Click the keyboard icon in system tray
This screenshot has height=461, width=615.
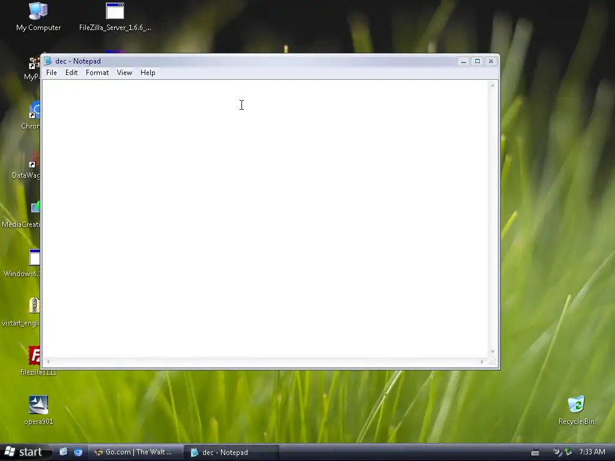click(535, 453)
